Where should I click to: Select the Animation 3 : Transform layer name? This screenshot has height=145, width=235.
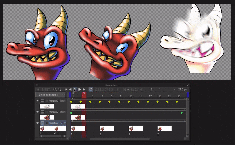pos(58,101)
